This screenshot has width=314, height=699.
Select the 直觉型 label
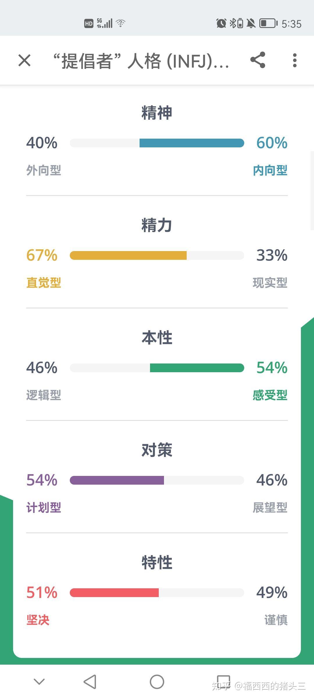click(44, 283)
